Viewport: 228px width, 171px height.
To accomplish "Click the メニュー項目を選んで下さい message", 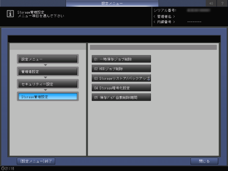I will click(41, 16).
